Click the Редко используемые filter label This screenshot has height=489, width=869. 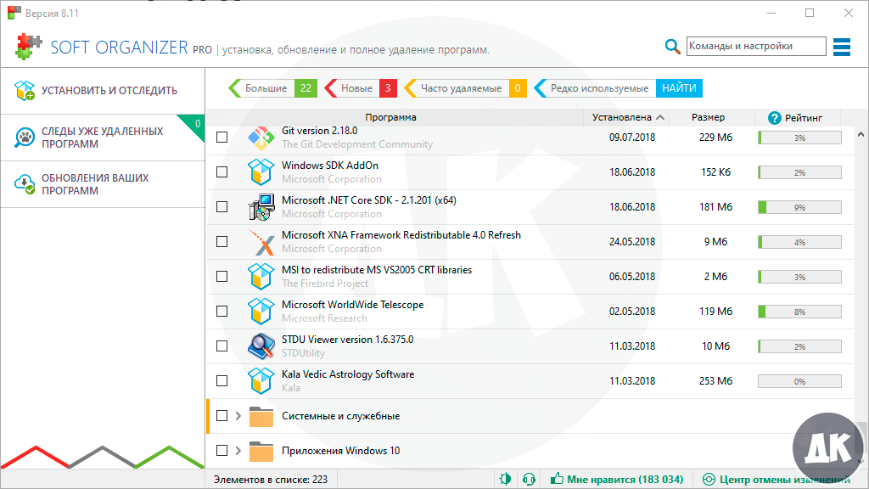point(599,88)
